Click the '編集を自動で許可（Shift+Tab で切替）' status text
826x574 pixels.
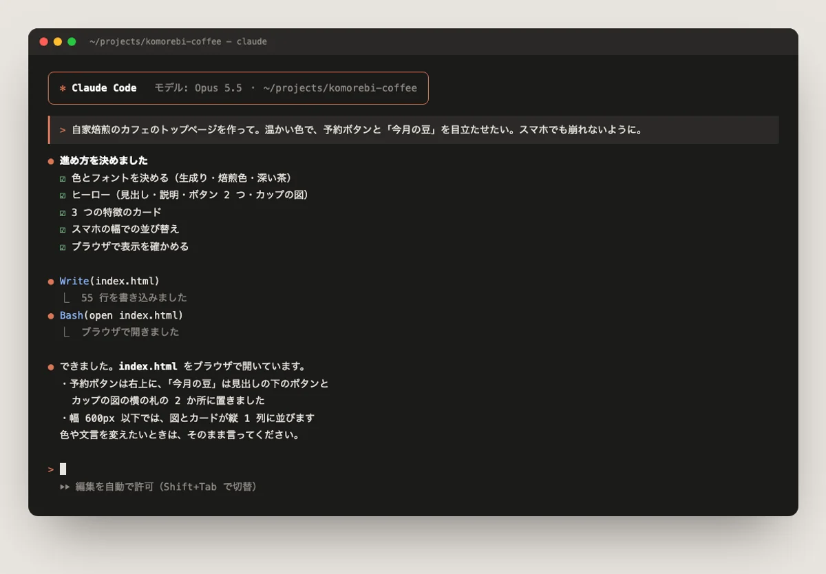[x=167, y=487]
